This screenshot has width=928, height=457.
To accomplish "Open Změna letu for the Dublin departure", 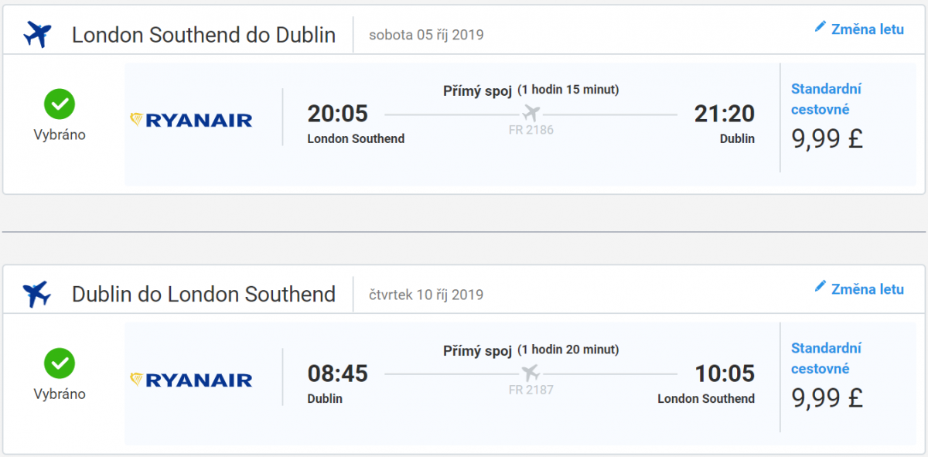I will (x=867, y=289).
